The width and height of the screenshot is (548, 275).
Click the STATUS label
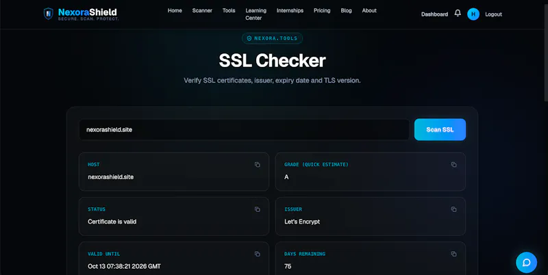pos(97,209)
